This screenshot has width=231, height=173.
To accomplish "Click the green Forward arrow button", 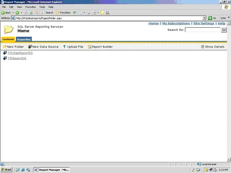I will [x=17, y=13].
